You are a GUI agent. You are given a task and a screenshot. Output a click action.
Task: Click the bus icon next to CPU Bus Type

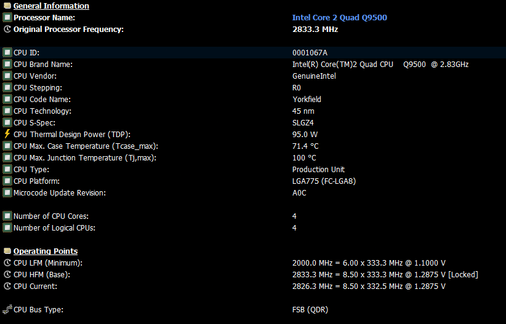(7, 309)
